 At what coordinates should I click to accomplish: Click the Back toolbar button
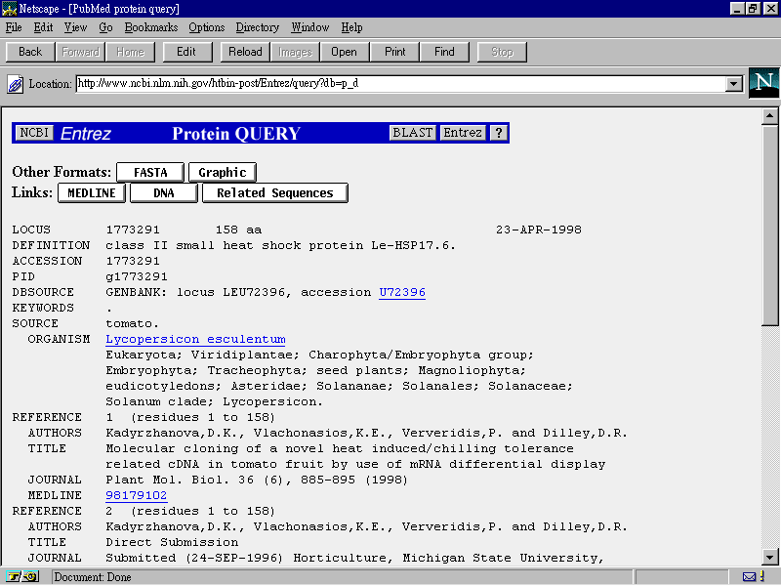(x=30, y=52)
